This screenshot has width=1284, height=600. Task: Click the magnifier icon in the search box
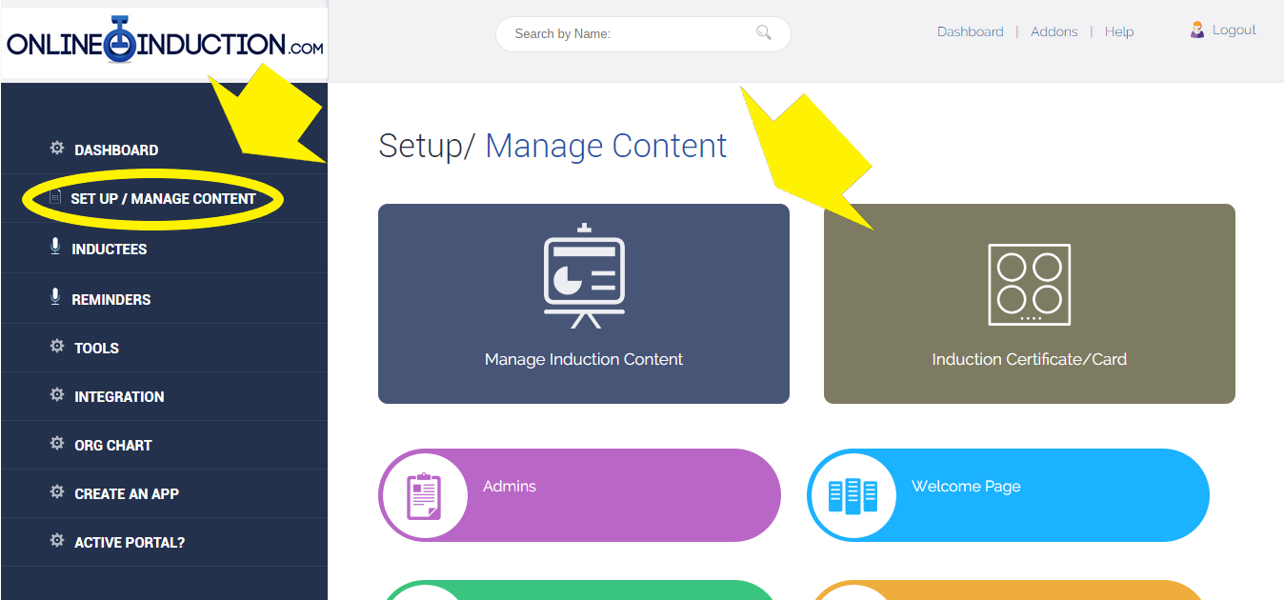point(764,32)
